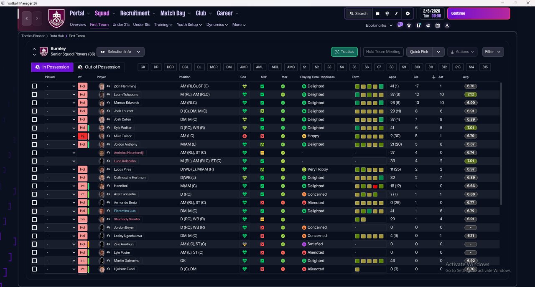Viewport: 535px width, 287px height.
Task: Open the Filter dropdown
Action: pyautogui.click(x=493, y=52)
